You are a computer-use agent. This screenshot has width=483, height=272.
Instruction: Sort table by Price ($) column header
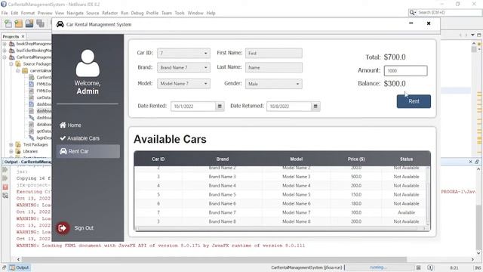tap(356, 159)
